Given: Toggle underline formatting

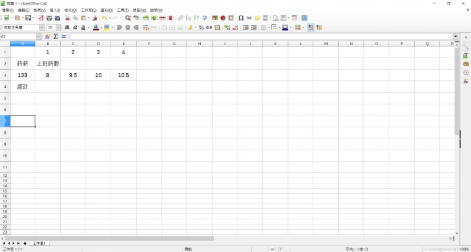Looking at the screenshot, I should point(83,27).
